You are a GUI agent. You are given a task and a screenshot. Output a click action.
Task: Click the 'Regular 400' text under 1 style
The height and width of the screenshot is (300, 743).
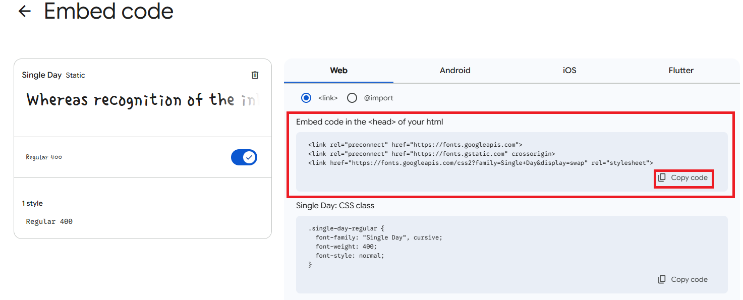(x=49, y=221)
